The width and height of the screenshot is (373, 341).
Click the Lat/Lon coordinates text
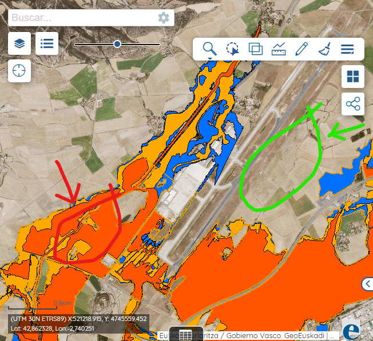tap(53, 328)
